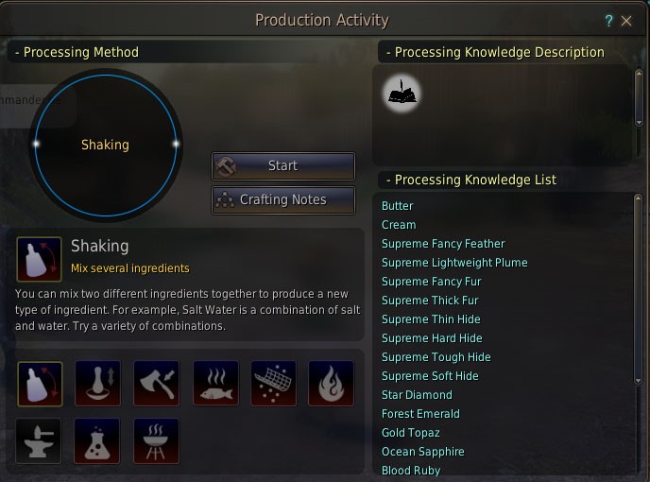650x482 pixels.
Task: Open help with the question mark icon
Action: (608, 21)
